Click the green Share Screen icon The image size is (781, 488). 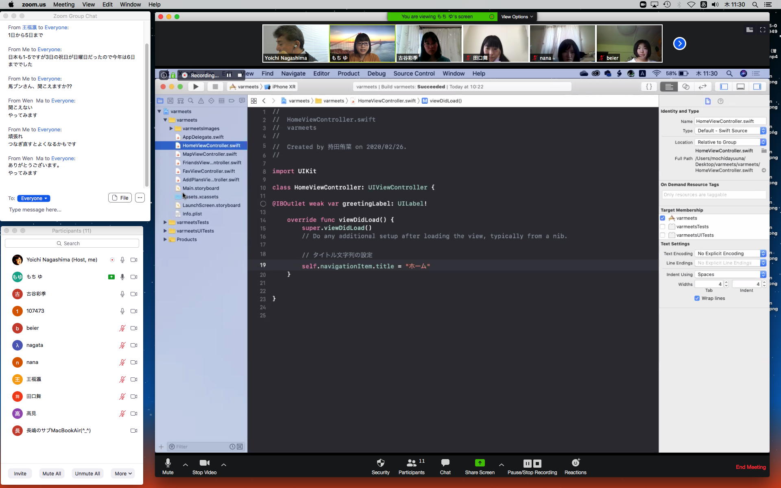[x=480, y=463]
